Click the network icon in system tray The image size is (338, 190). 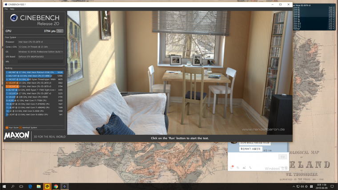(x=298, y=186)
